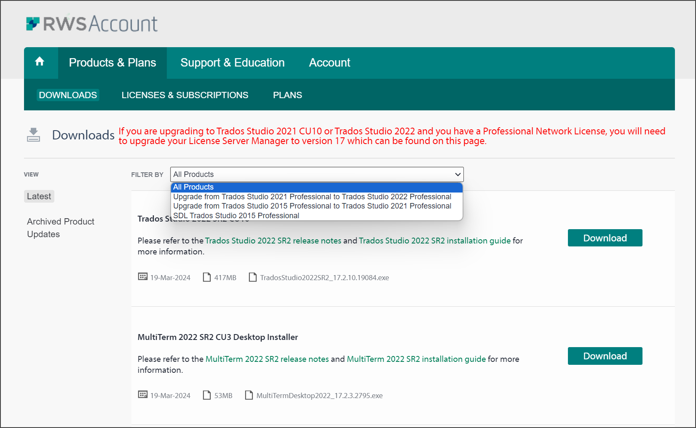696x428 pixels.
Task: Open the Trados Studio 2022 SR2 release notes
Action: (x=273, y=241)
